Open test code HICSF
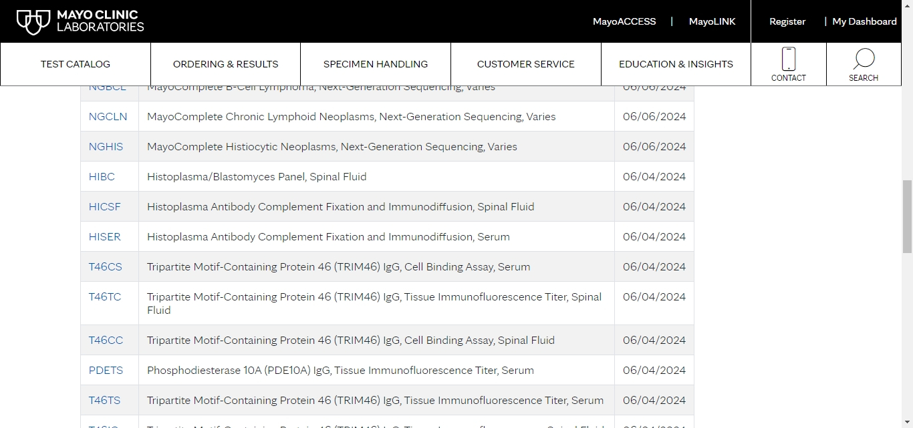This screenshot has height=428, width=913. coord(105,207)
